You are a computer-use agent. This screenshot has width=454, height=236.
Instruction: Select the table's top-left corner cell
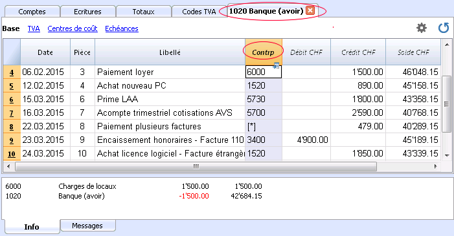(x=12, y=52)
